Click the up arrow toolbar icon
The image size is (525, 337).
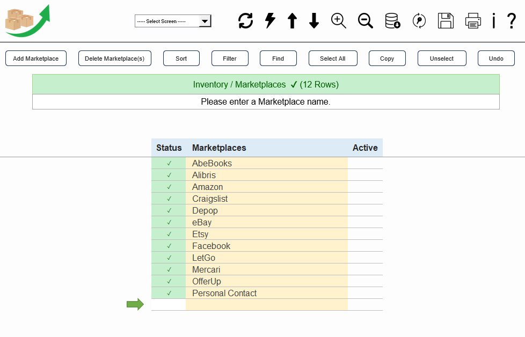point(293,21)
